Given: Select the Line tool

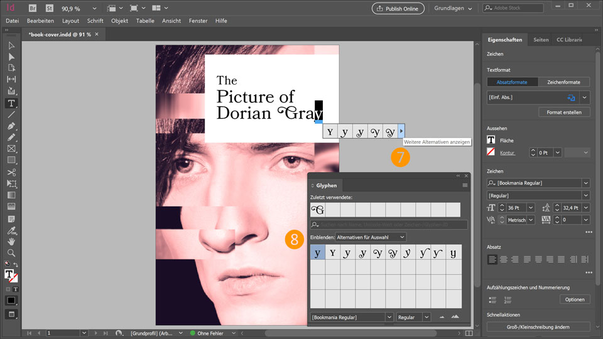Looking at the screenshot, I should (x=11, y=114).
